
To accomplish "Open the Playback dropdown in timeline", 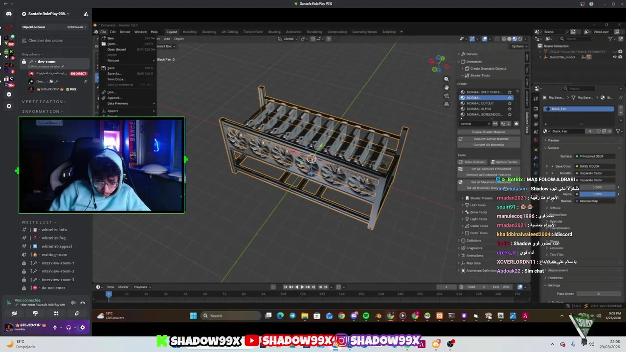I will click(141, 287).
